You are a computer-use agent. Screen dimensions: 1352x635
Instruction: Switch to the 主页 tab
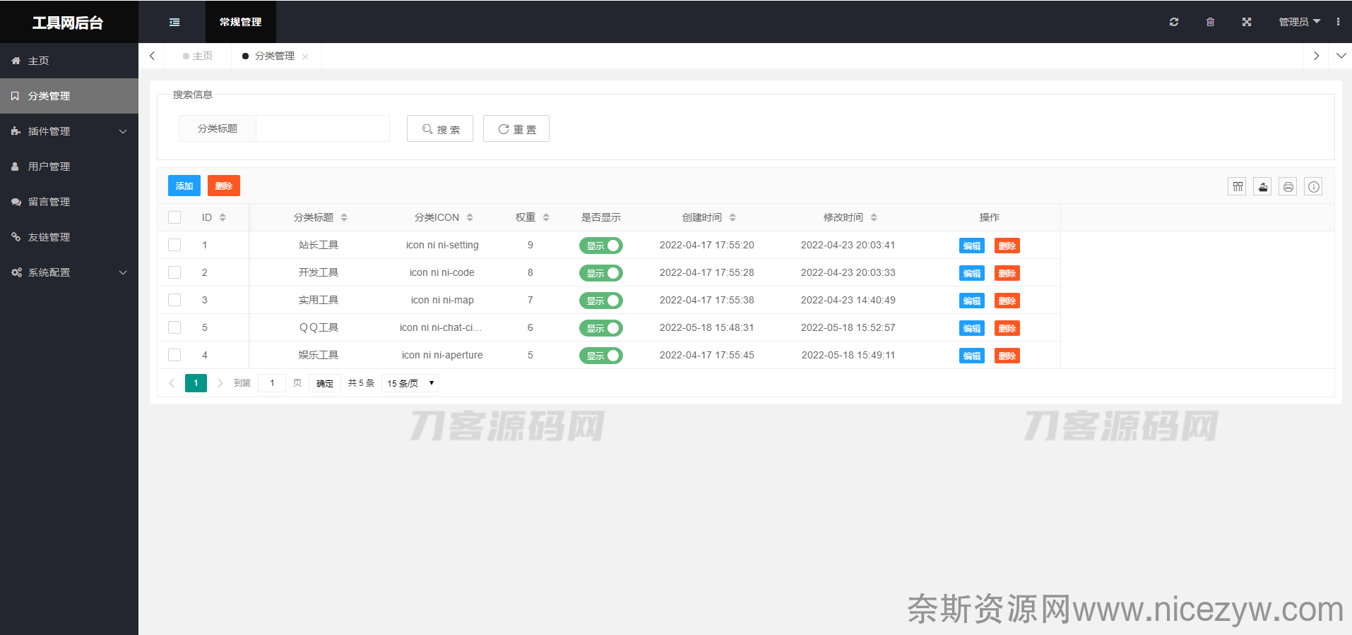[198, 56]
